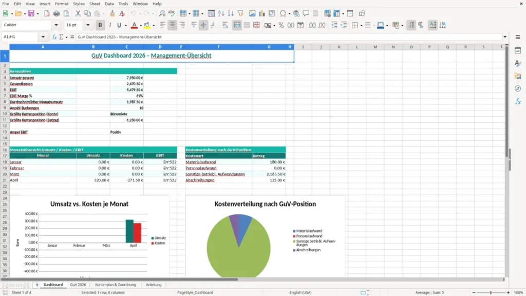
Task: Insert image icon in toolbar
Action: pos(252,13)
